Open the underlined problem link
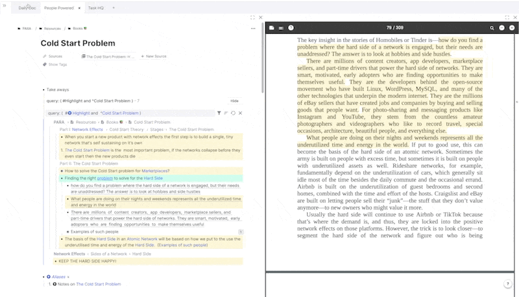 (105, 178)
